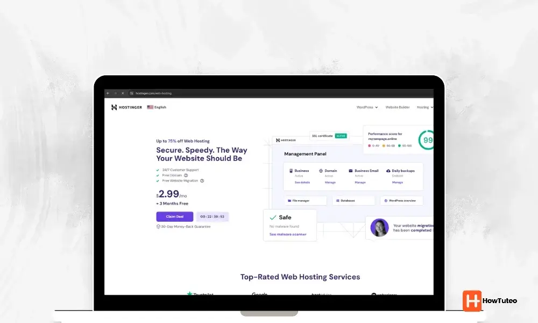Click the "No malware found" text
538x323 pixels.
(285, 227)
